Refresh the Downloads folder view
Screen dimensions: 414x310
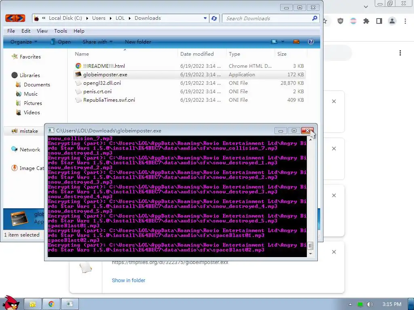[x=214, y=18]
